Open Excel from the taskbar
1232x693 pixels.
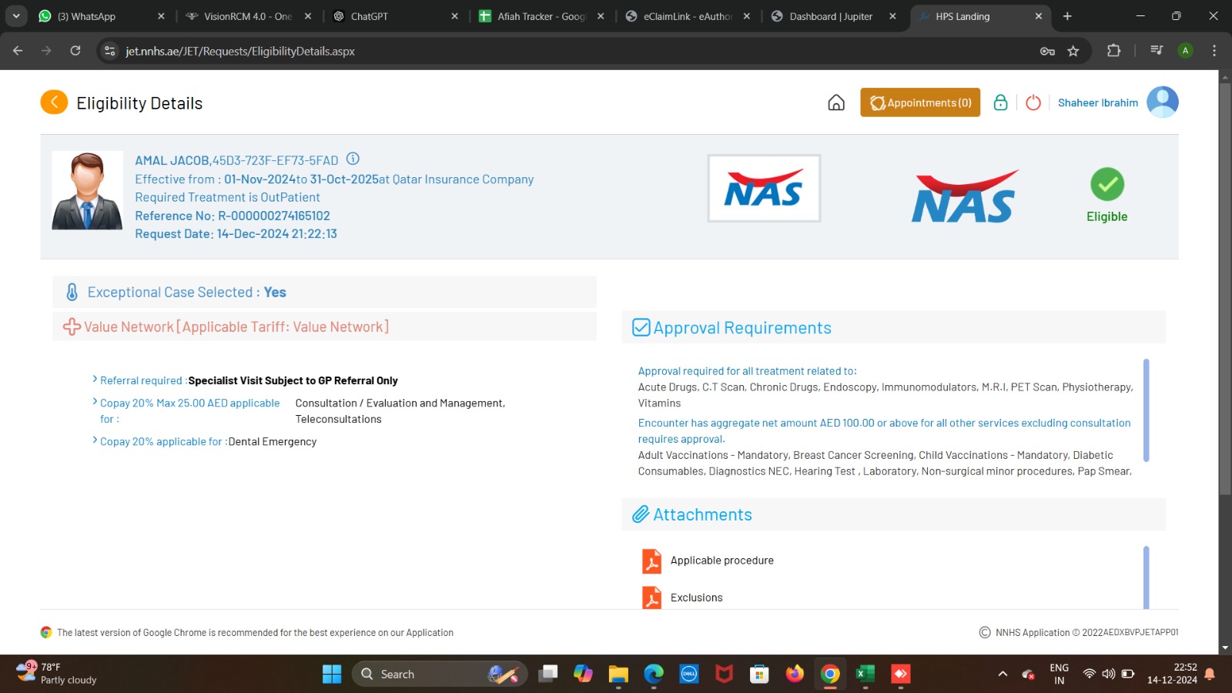pos(865,675)
